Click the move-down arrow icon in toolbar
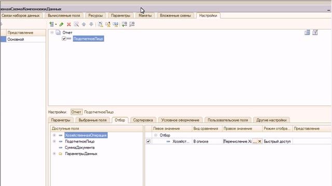The height and width of the screenshot is (186, 332). point(91,24)
